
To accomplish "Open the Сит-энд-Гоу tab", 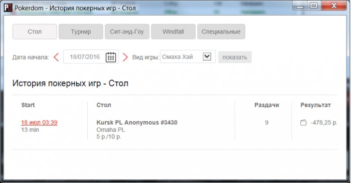I will [x=127, y=31].
